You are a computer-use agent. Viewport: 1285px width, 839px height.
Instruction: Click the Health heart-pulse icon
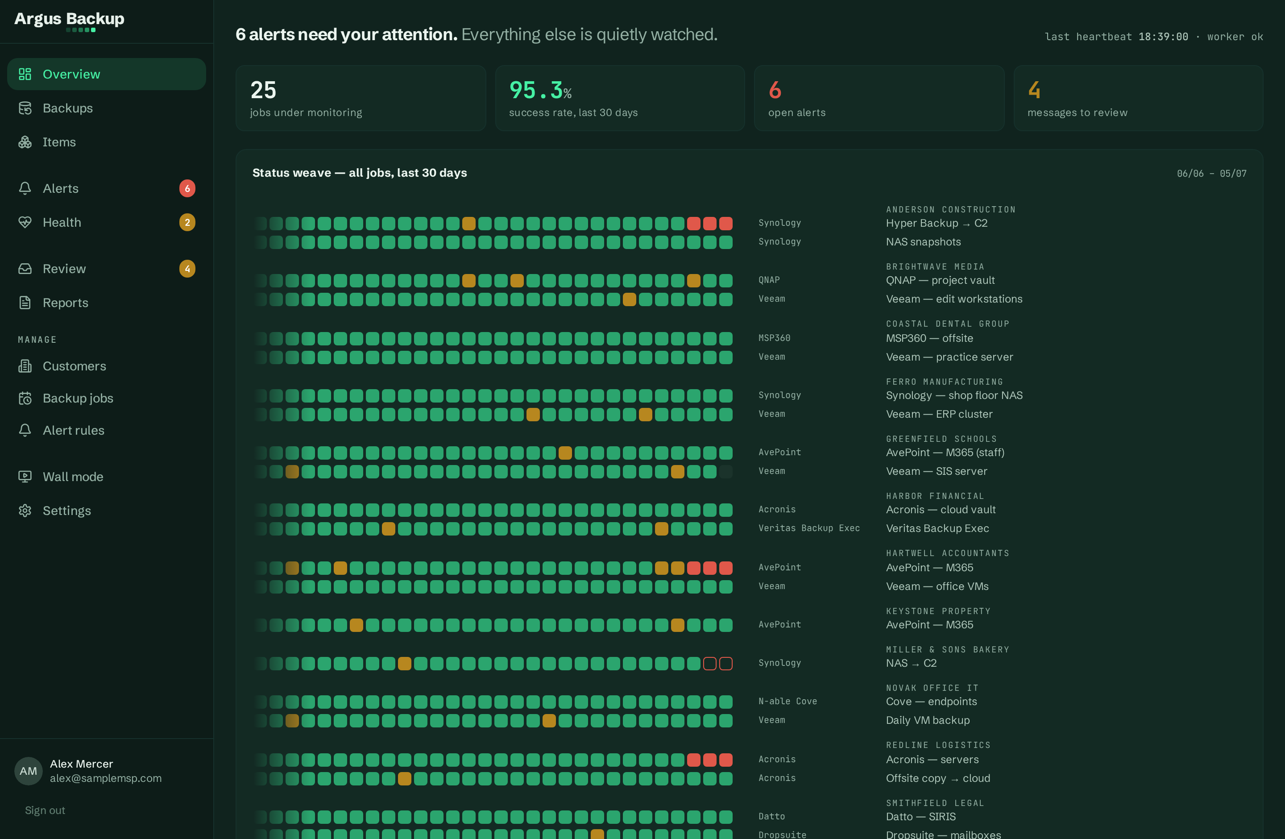point(25,222)
